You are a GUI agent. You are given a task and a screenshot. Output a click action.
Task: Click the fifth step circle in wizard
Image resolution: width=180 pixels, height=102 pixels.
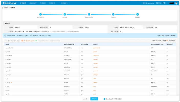coord(137,15)
